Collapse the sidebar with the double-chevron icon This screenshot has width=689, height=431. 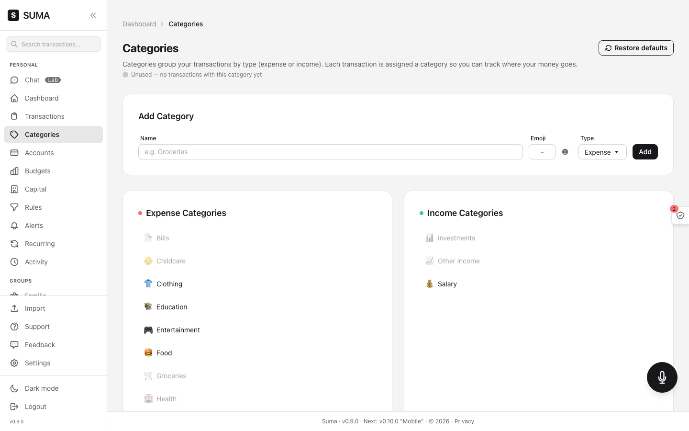pos(93,15)
